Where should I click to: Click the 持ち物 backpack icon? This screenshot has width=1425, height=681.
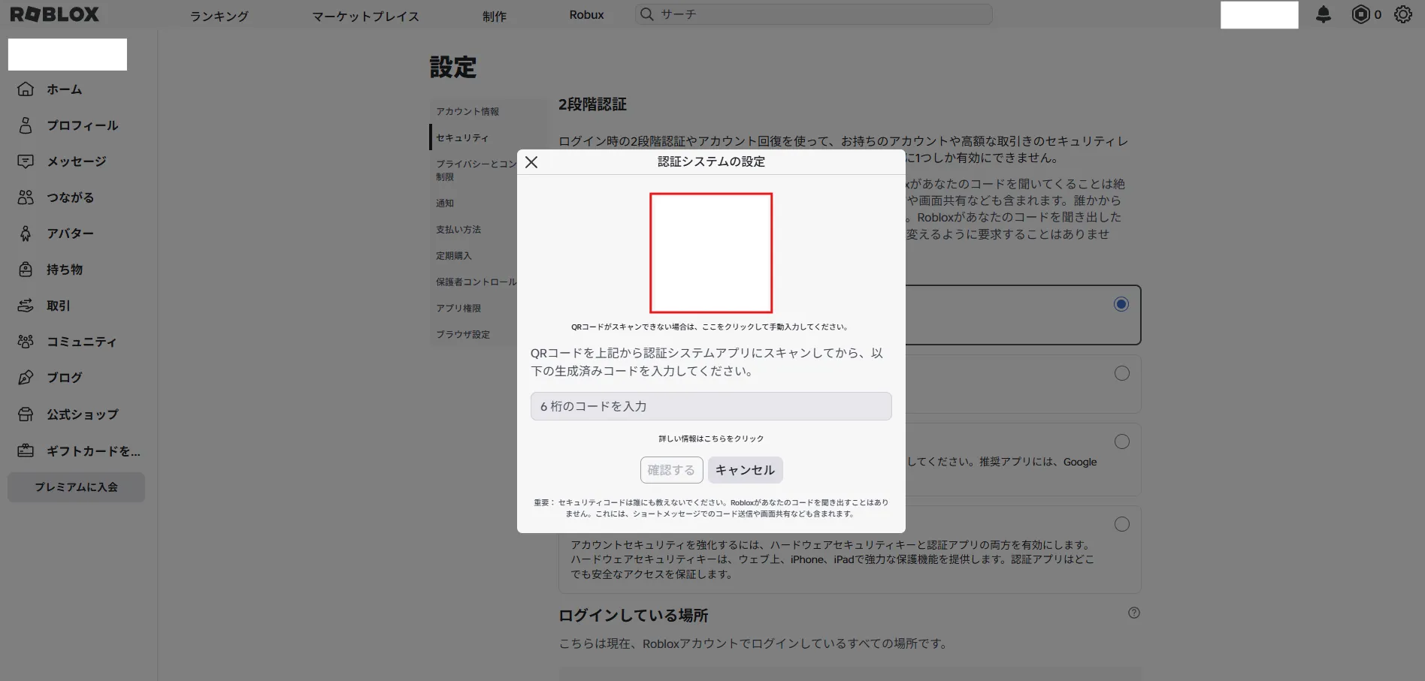[26, 269]
